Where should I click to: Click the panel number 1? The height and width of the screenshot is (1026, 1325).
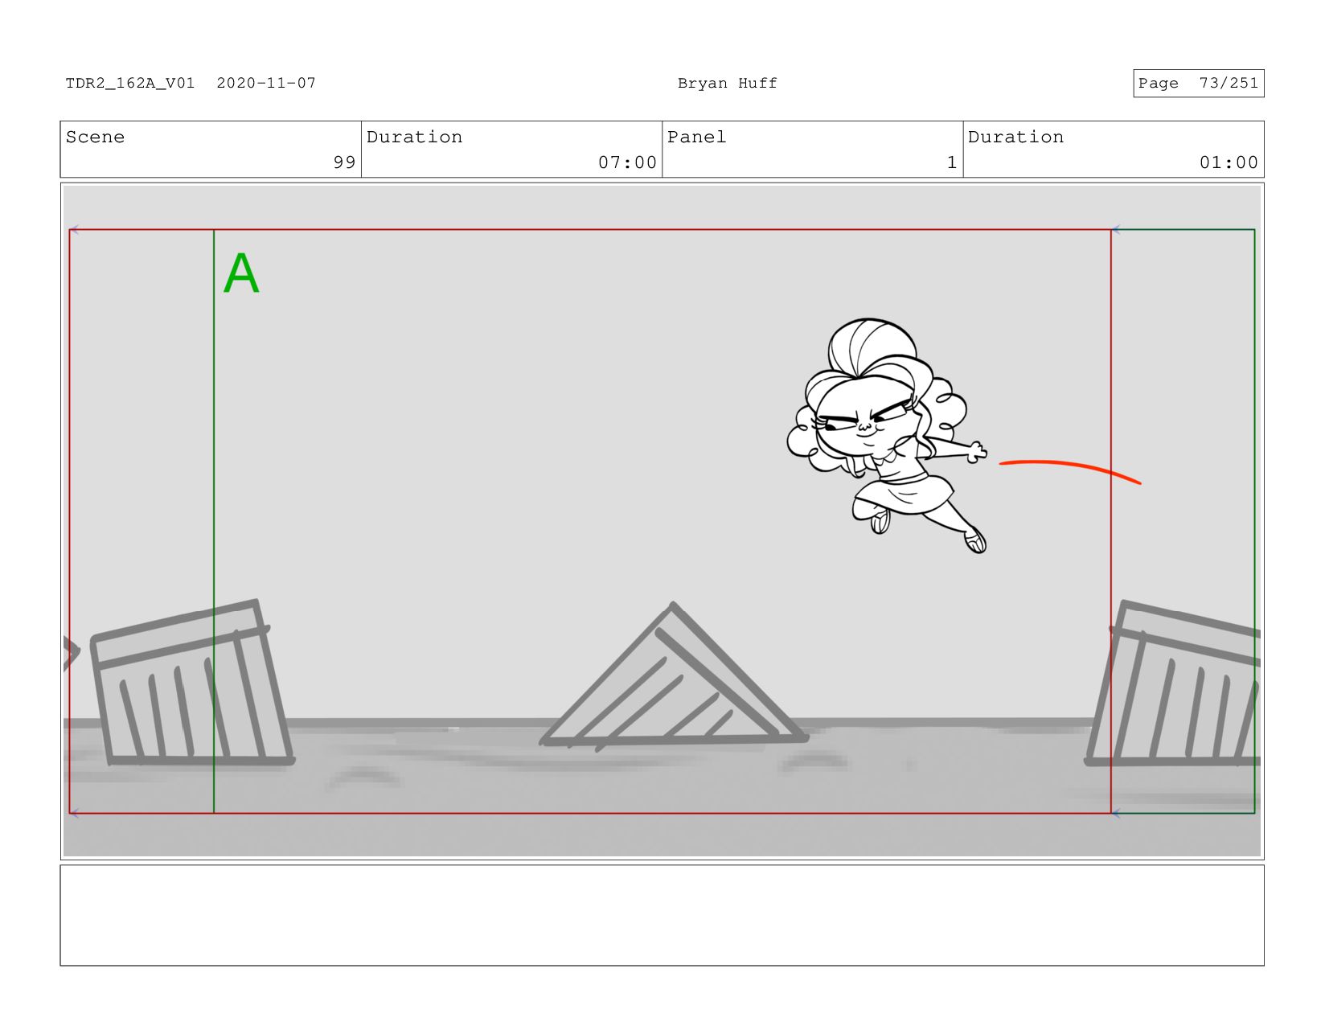[952, 162]
